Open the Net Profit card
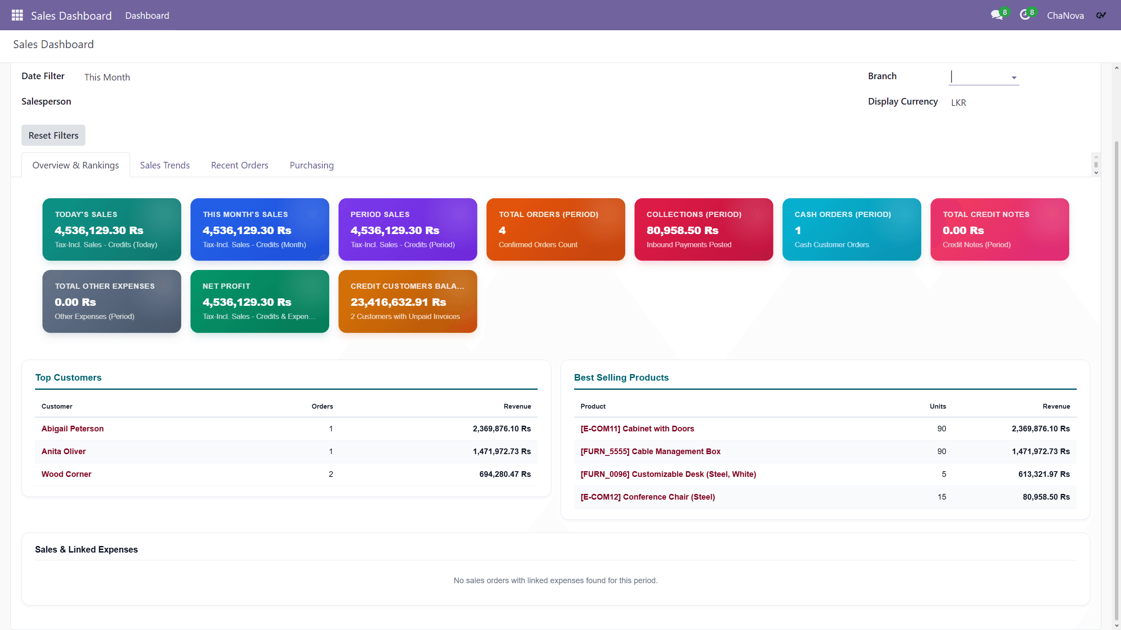Image resolution: width=1121 pixels, height=630 pixels. (260, 301)
